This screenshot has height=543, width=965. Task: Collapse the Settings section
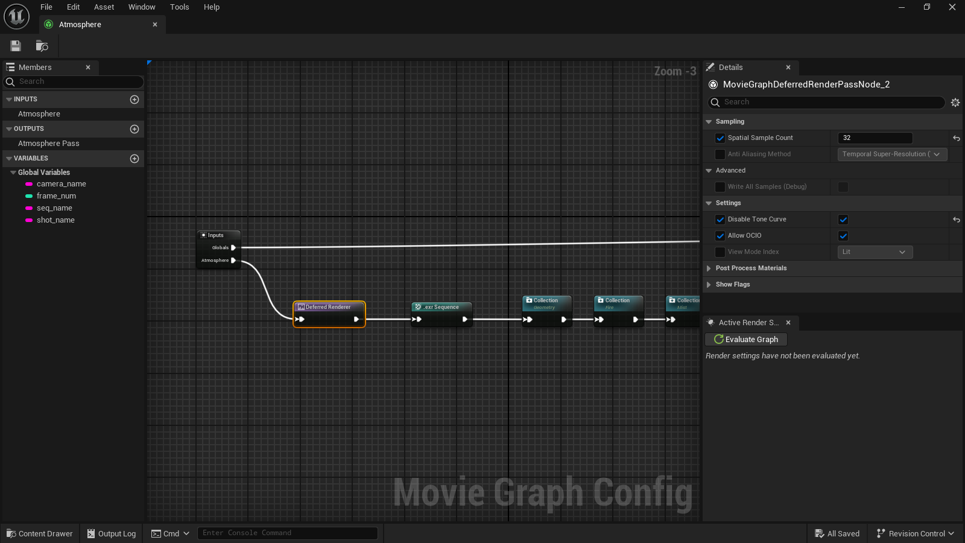[709, 203]
